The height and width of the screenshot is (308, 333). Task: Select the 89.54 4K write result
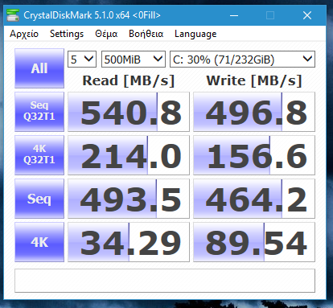[x=254, y=242]
